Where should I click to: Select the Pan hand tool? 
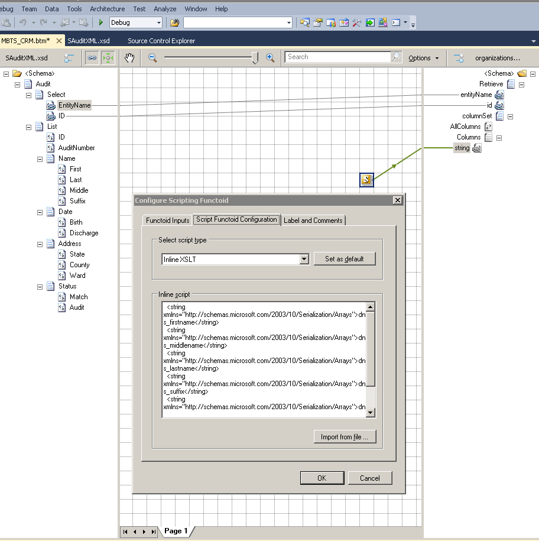pos(129,57)
